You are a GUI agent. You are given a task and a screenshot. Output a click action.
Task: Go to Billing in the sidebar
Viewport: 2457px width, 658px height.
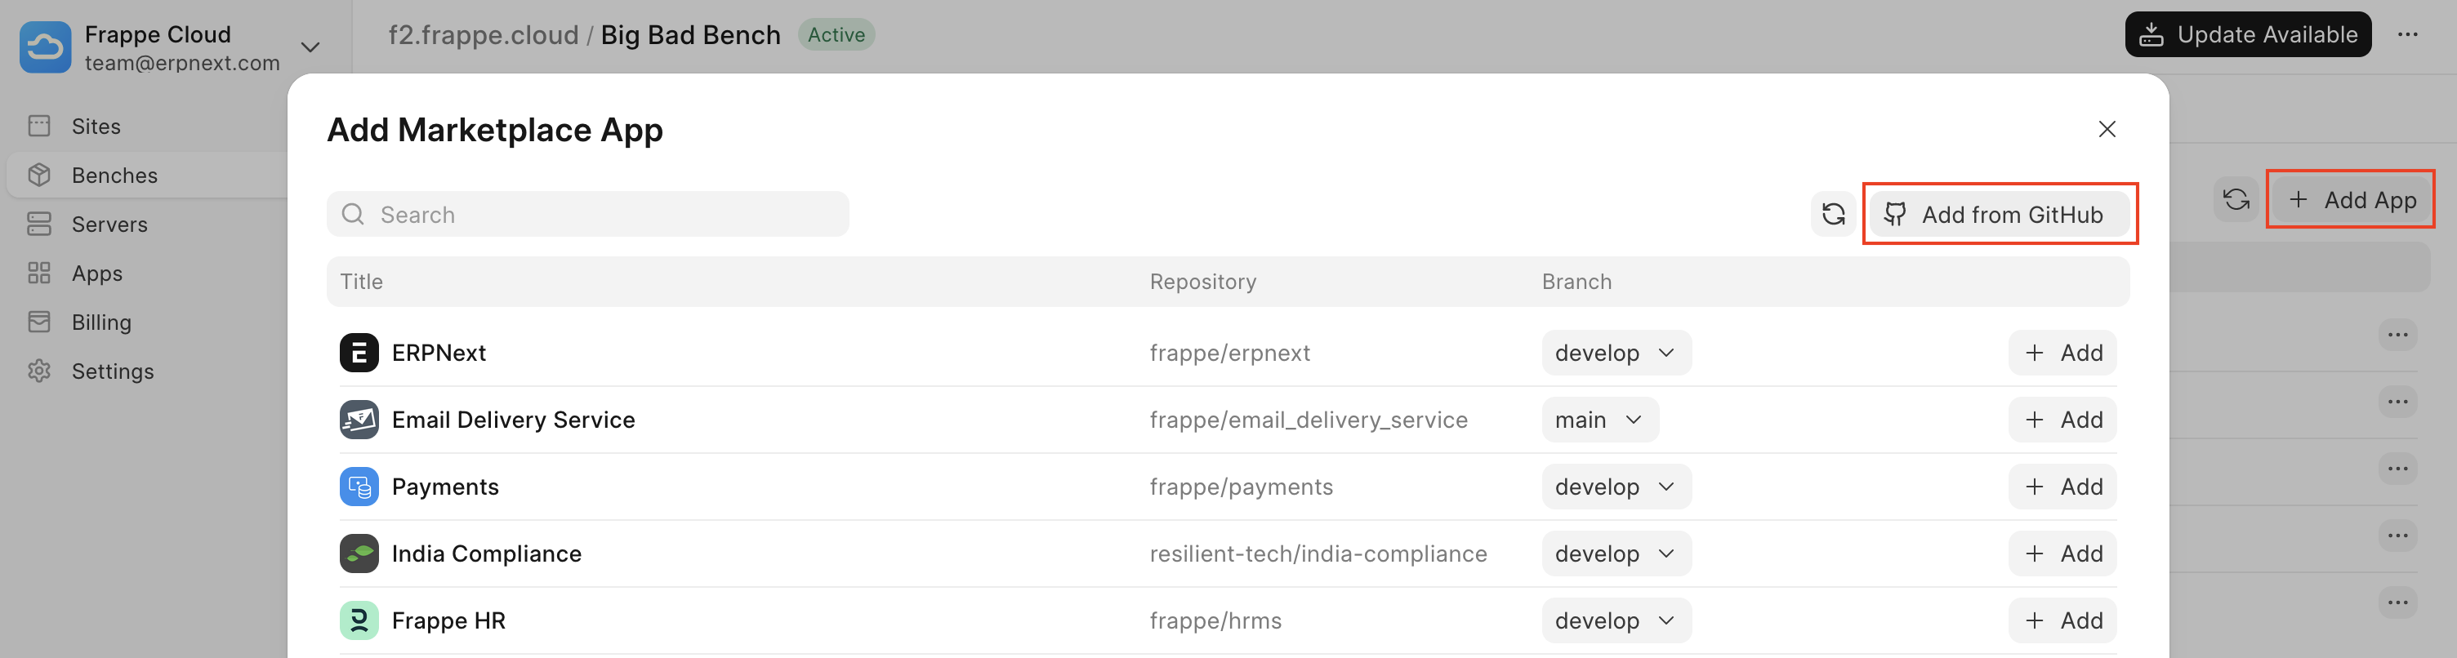point(100,322)
